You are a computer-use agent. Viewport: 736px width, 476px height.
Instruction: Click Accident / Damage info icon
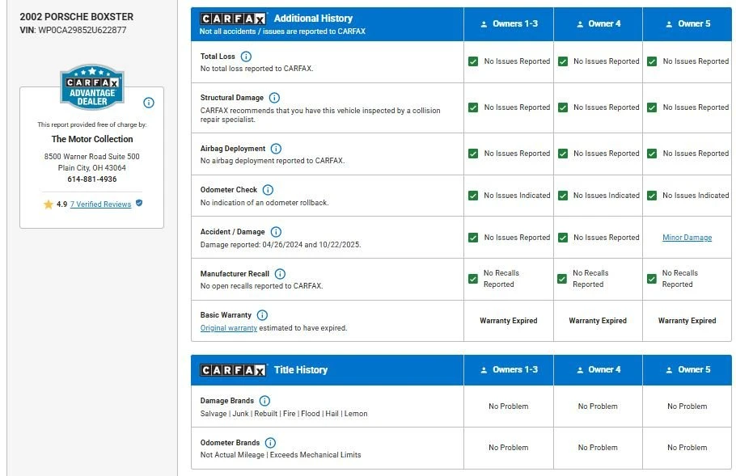(x=276, y=232)
